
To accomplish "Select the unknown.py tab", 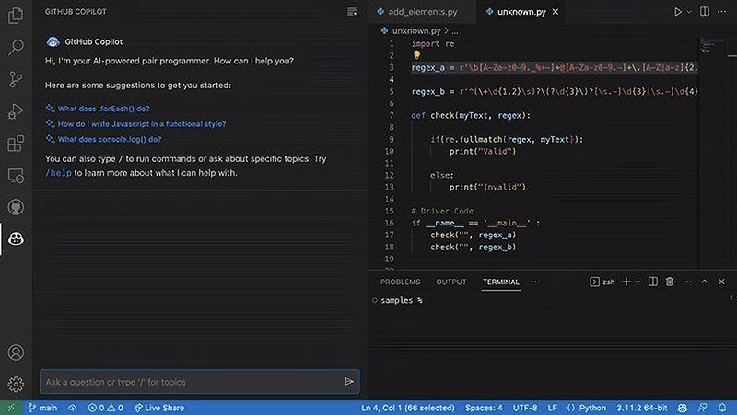I will (521, 12).
